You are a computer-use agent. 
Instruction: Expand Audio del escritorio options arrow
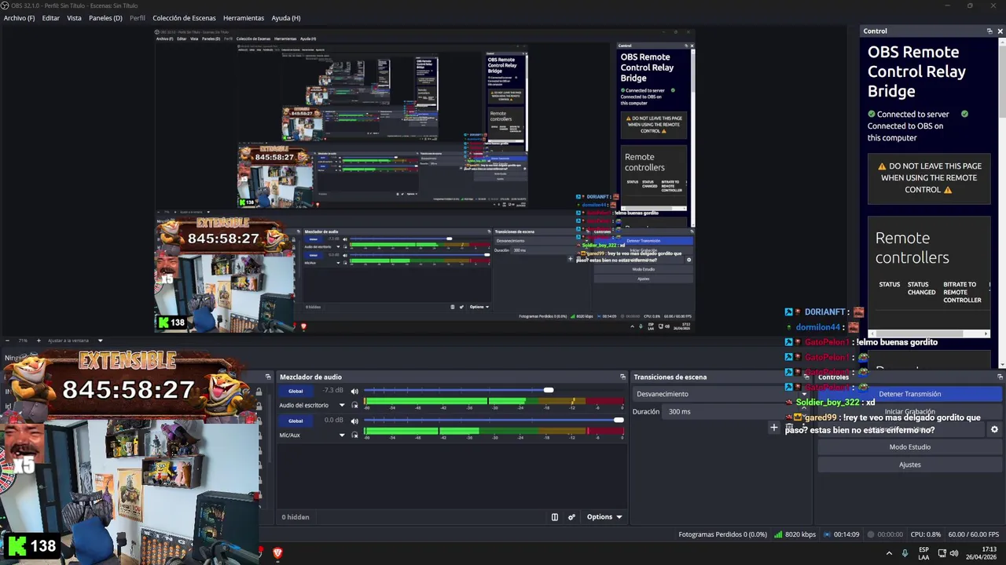click(x=342, y=406)
